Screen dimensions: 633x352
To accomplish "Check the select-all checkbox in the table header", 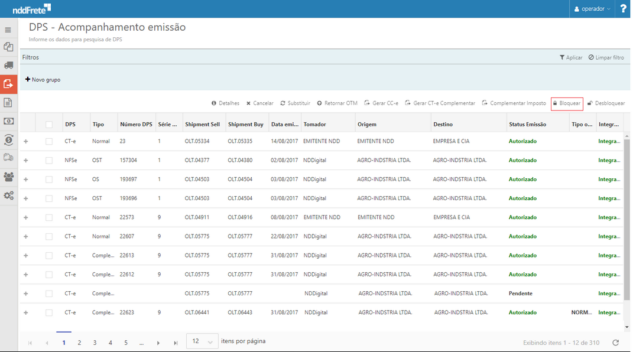I will click(x=49, y=125).
